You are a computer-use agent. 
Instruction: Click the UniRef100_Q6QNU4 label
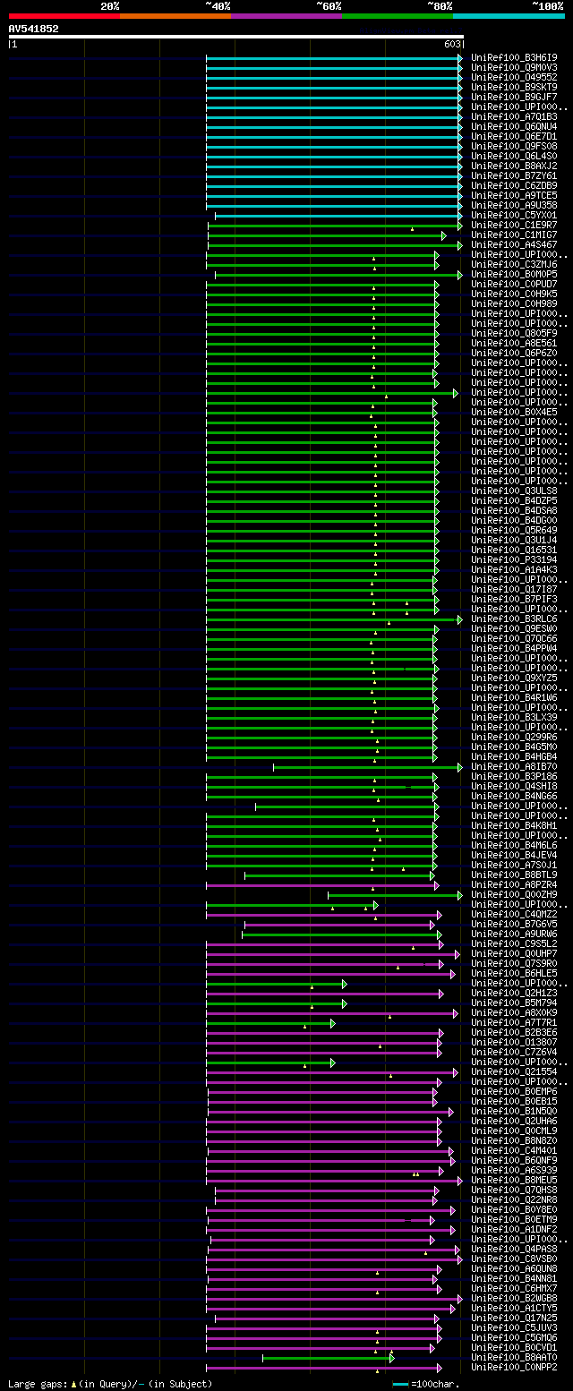514,126
